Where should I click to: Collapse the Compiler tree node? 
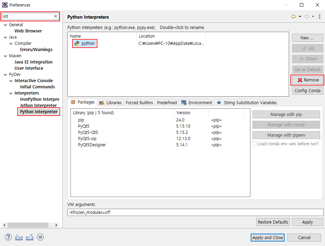coord(11,43)
